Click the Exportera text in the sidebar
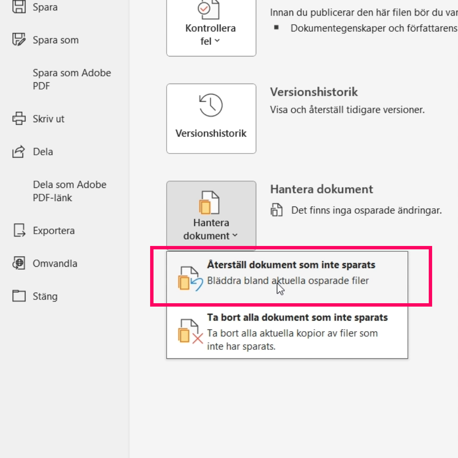This screenshot has height=458, width=458. click(x=54, y=231)
